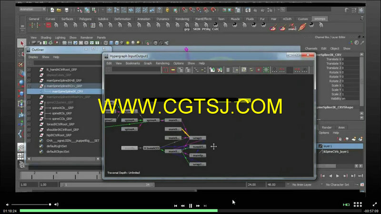Adjust the video volume slider

31,204
